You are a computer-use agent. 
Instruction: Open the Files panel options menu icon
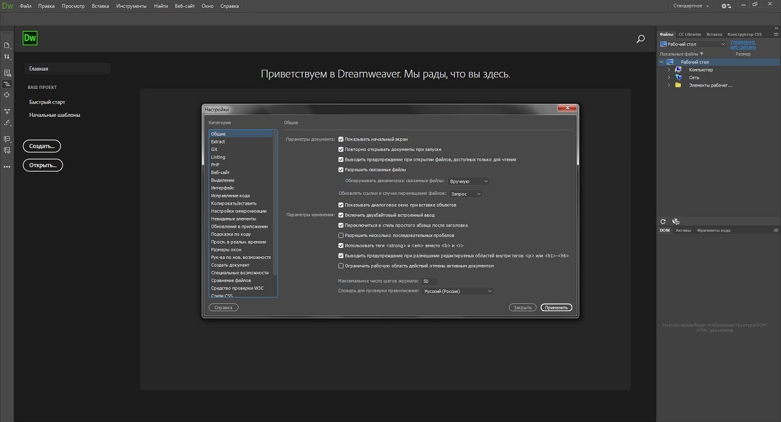[x=776, y=35]
